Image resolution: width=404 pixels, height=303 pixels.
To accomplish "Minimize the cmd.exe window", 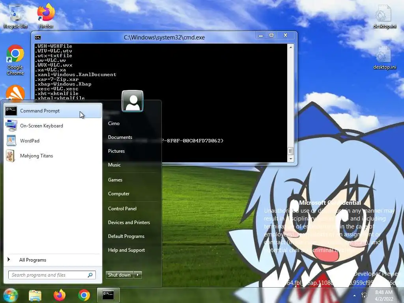I will [x=261, y=36].
